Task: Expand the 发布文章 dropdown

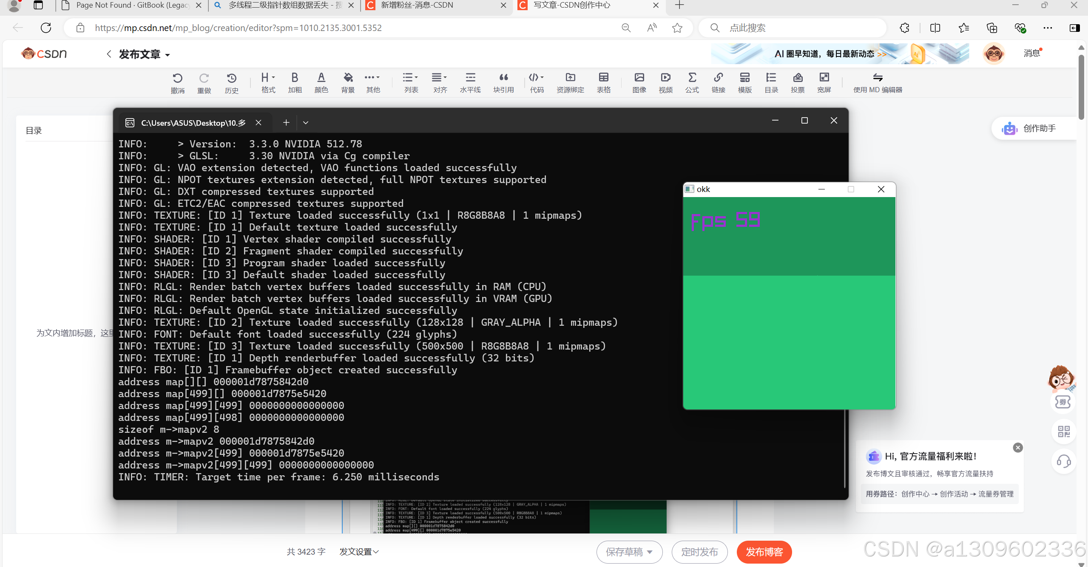Action: (168, 55)
